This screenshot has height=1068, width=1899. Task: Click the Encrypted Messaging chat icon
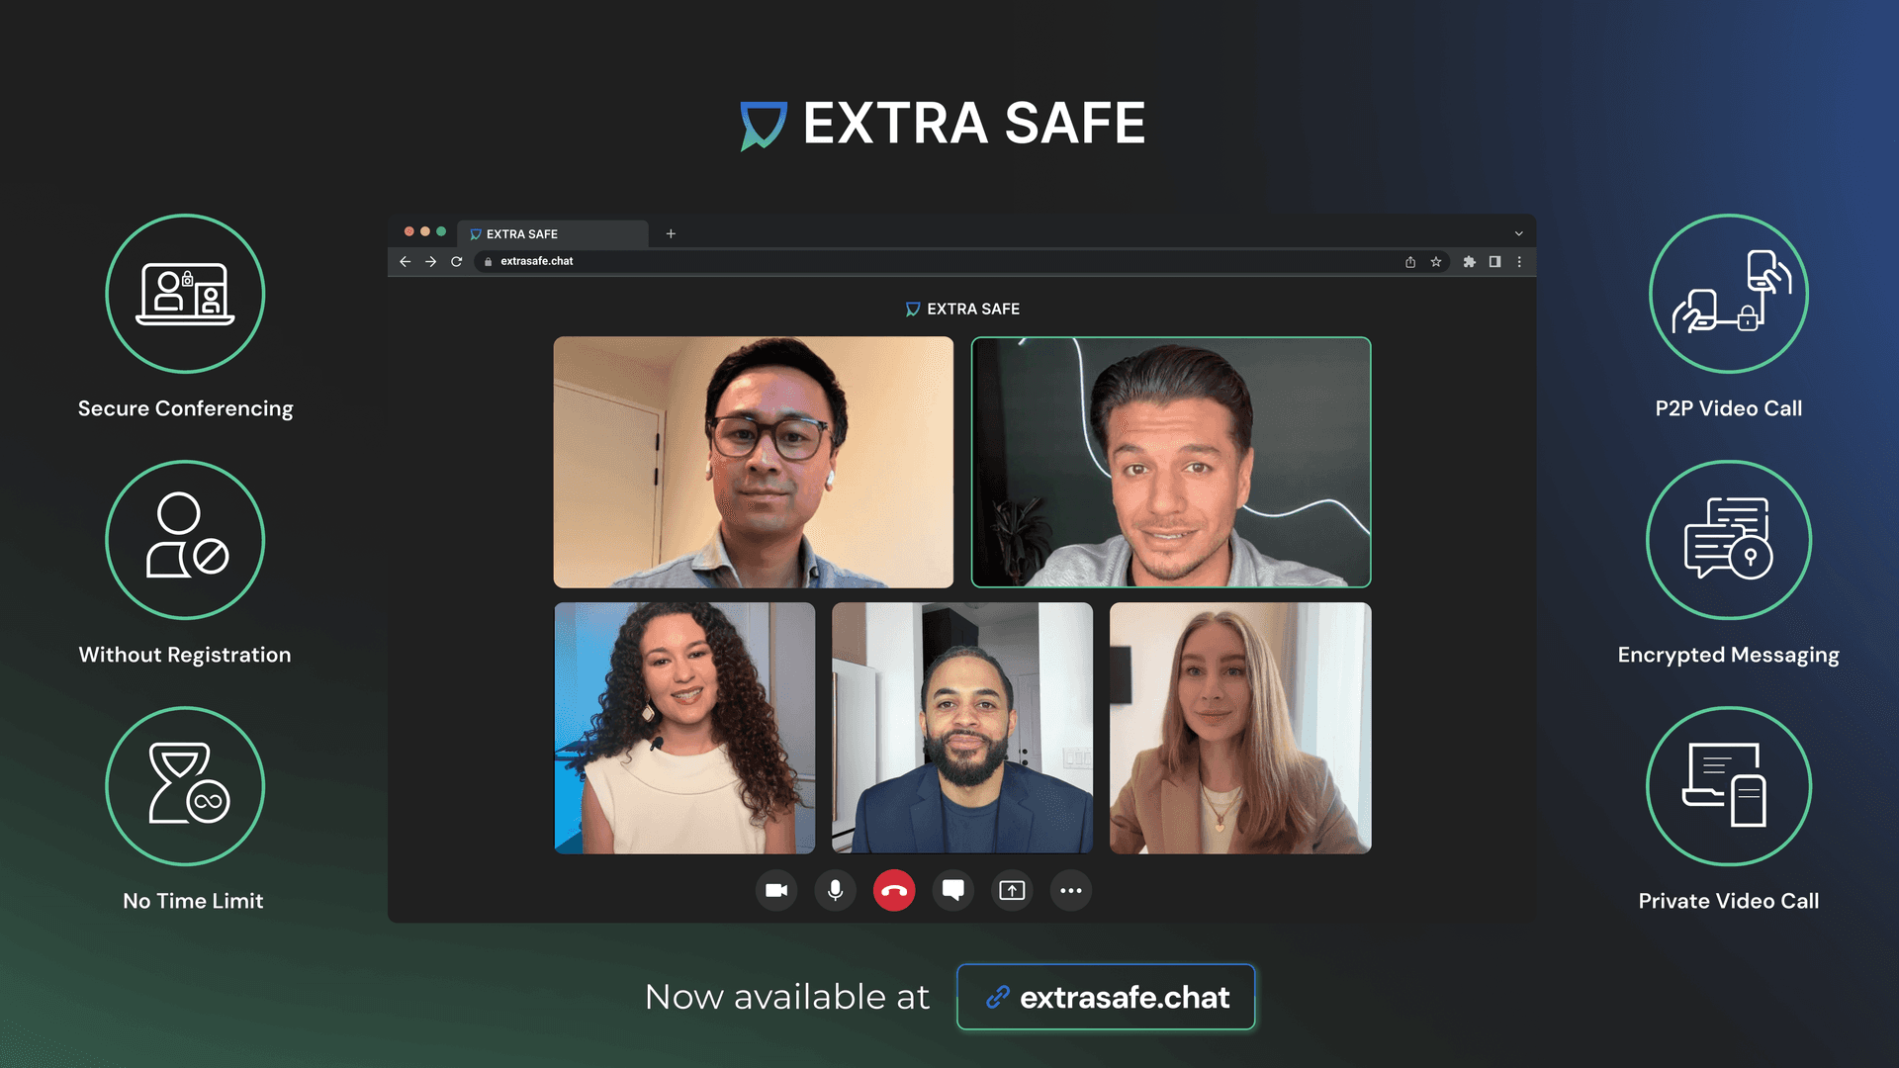pyautogui.click(x=1729, y=540)
